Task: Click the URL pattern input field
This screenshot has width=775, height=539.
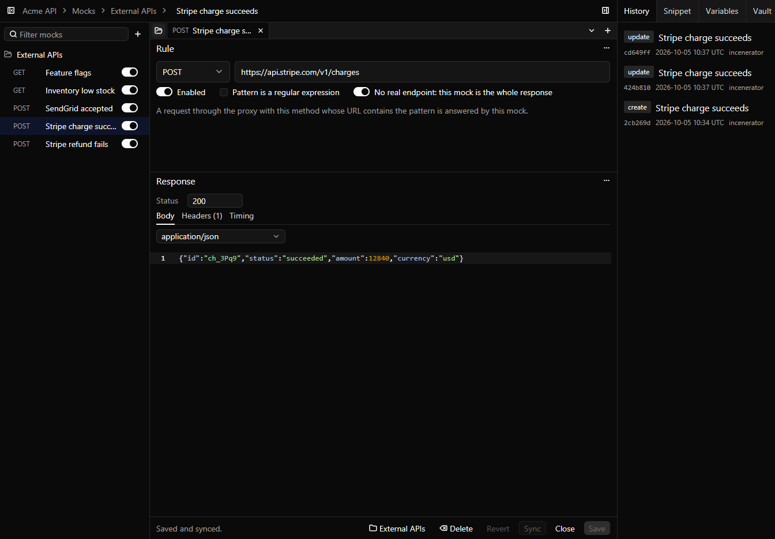Action: tap(422, 72)
